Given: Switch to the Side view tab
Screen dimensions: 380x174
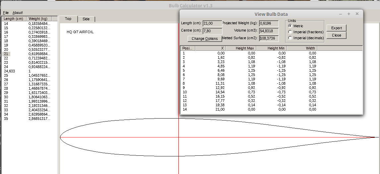Looking at the screenshot, I should pyautogui.click(x=86, y=19).
